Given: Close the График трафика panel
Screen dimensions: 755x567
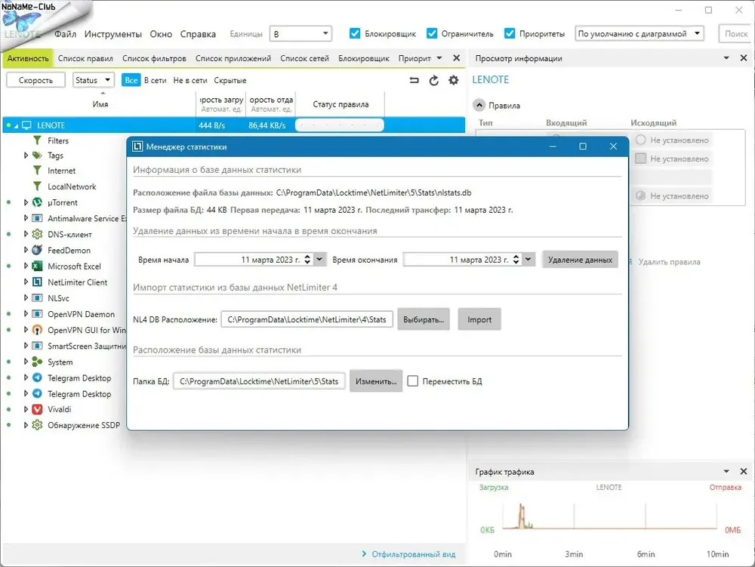Looking at the screenshot, I should pyautogui.click(x=744, y=472).
